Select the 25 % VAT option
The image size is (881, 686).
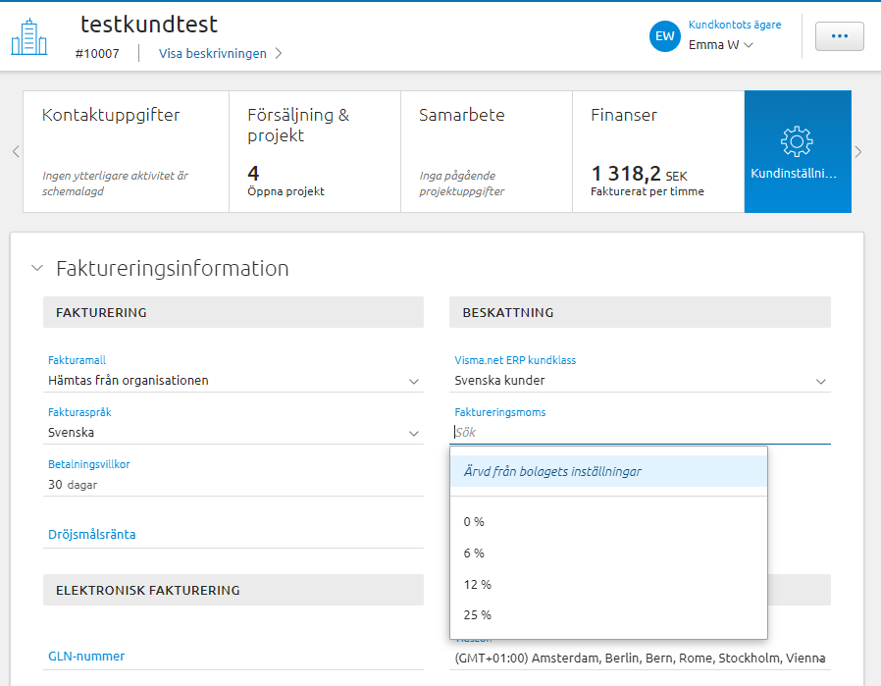coord(478,615)
